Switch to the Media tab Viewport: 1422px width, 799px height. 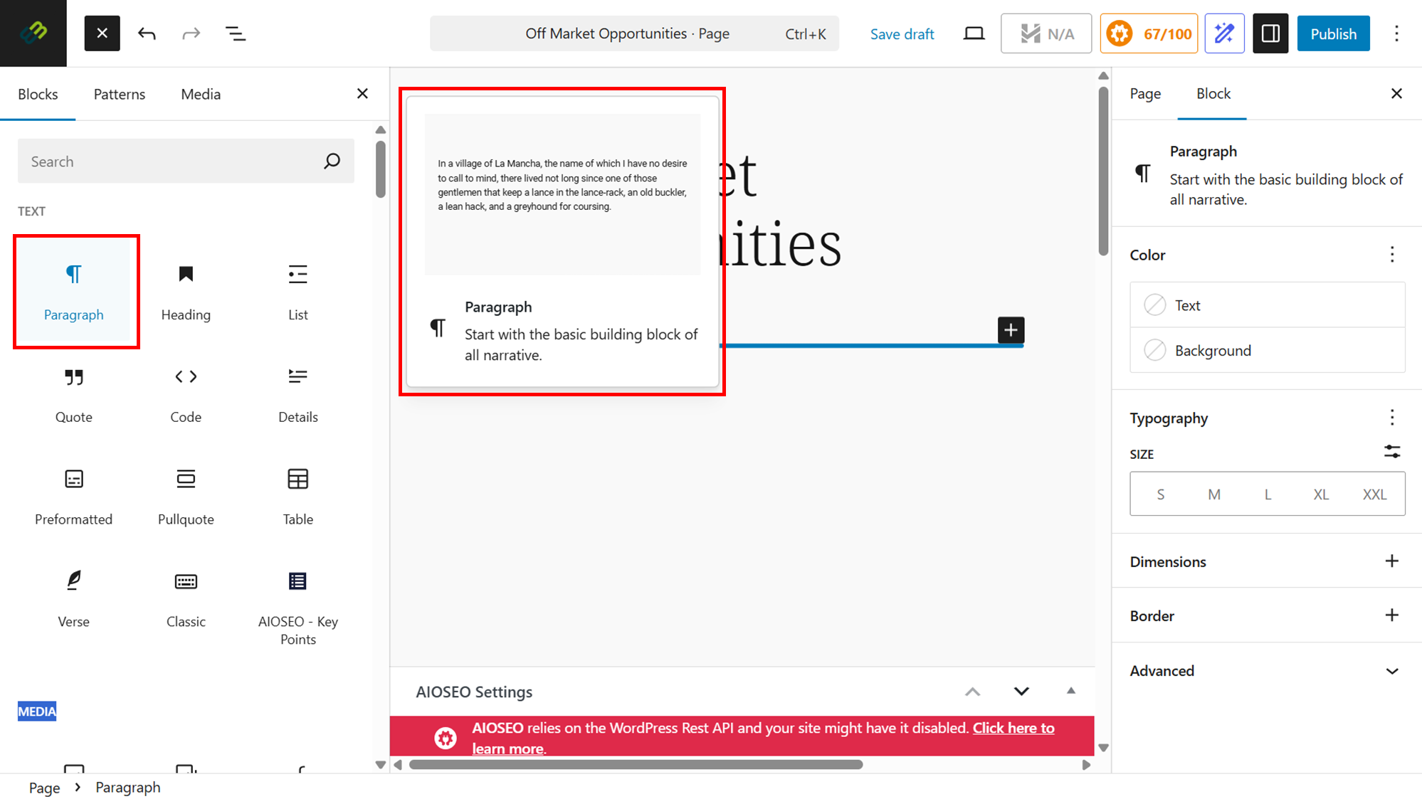coord(201,94)
